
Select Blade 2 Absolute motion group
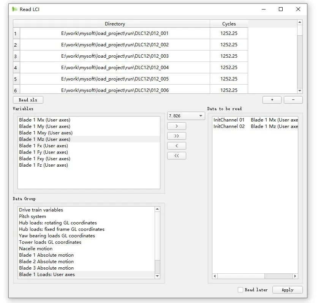[86, 262]
